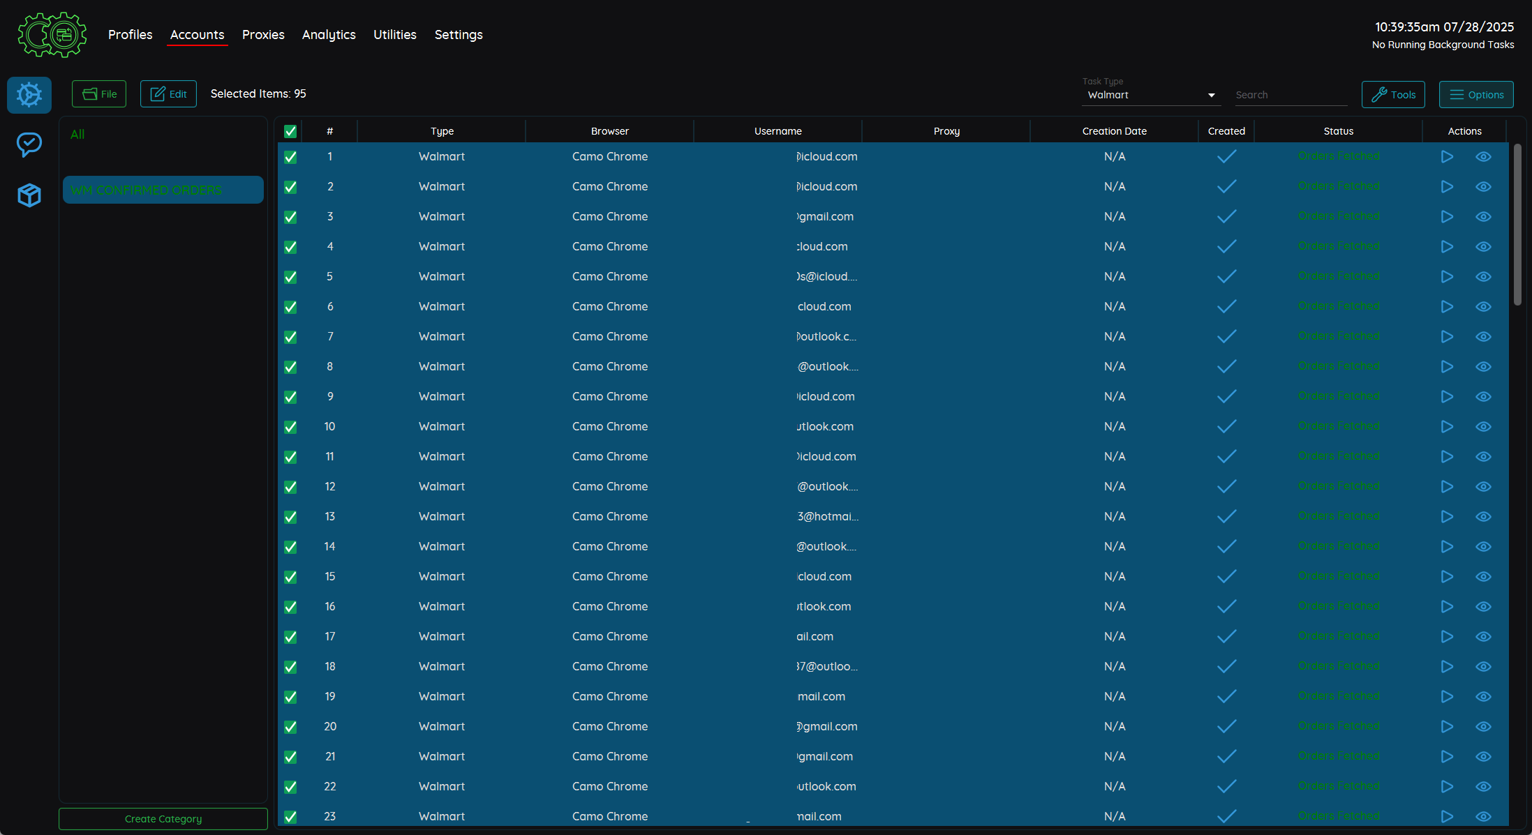Focus the Search input field
The width and height of the screenshot is (1532, 835).
point(1291,95)
